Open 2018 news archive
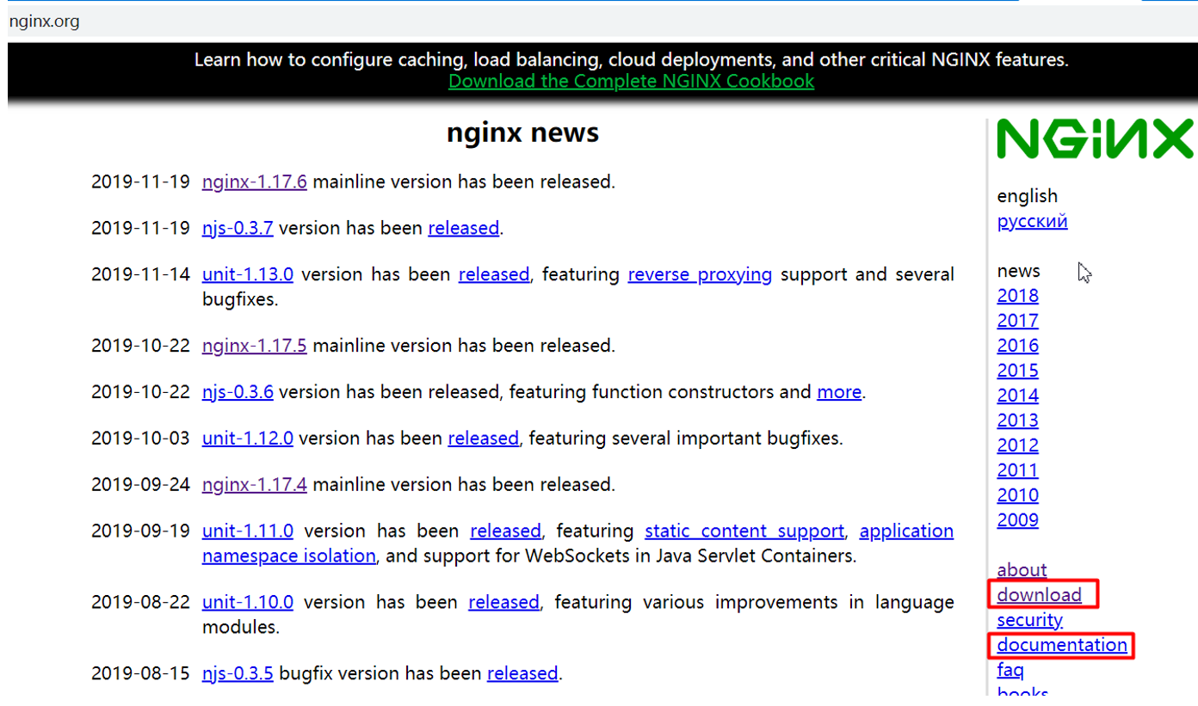This screenshot has height=706, width=1198. (1017, 296)
